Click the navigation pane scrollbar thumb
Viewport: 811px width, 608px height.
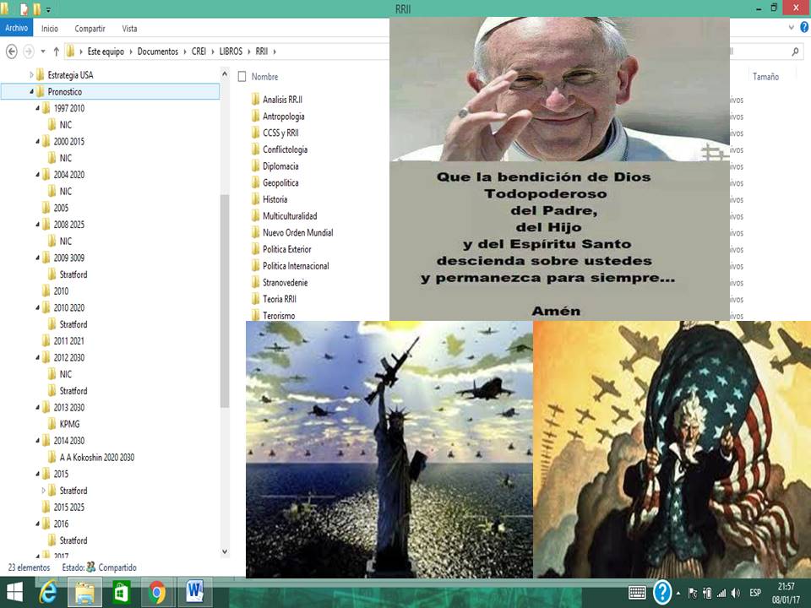tap(225, 301)
